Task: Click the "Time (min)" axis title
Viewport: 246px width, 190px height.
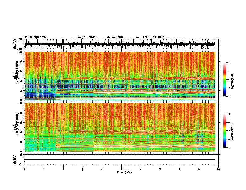Action: pos(124,172)
